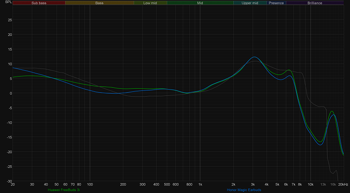Select the Low mid band header

(x=150, y=3)
